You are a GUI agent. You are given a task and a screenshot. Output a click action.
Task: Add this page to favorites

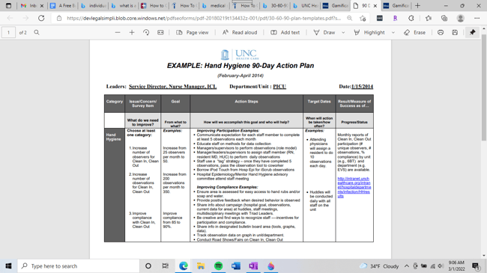click(x=363, y=18)
